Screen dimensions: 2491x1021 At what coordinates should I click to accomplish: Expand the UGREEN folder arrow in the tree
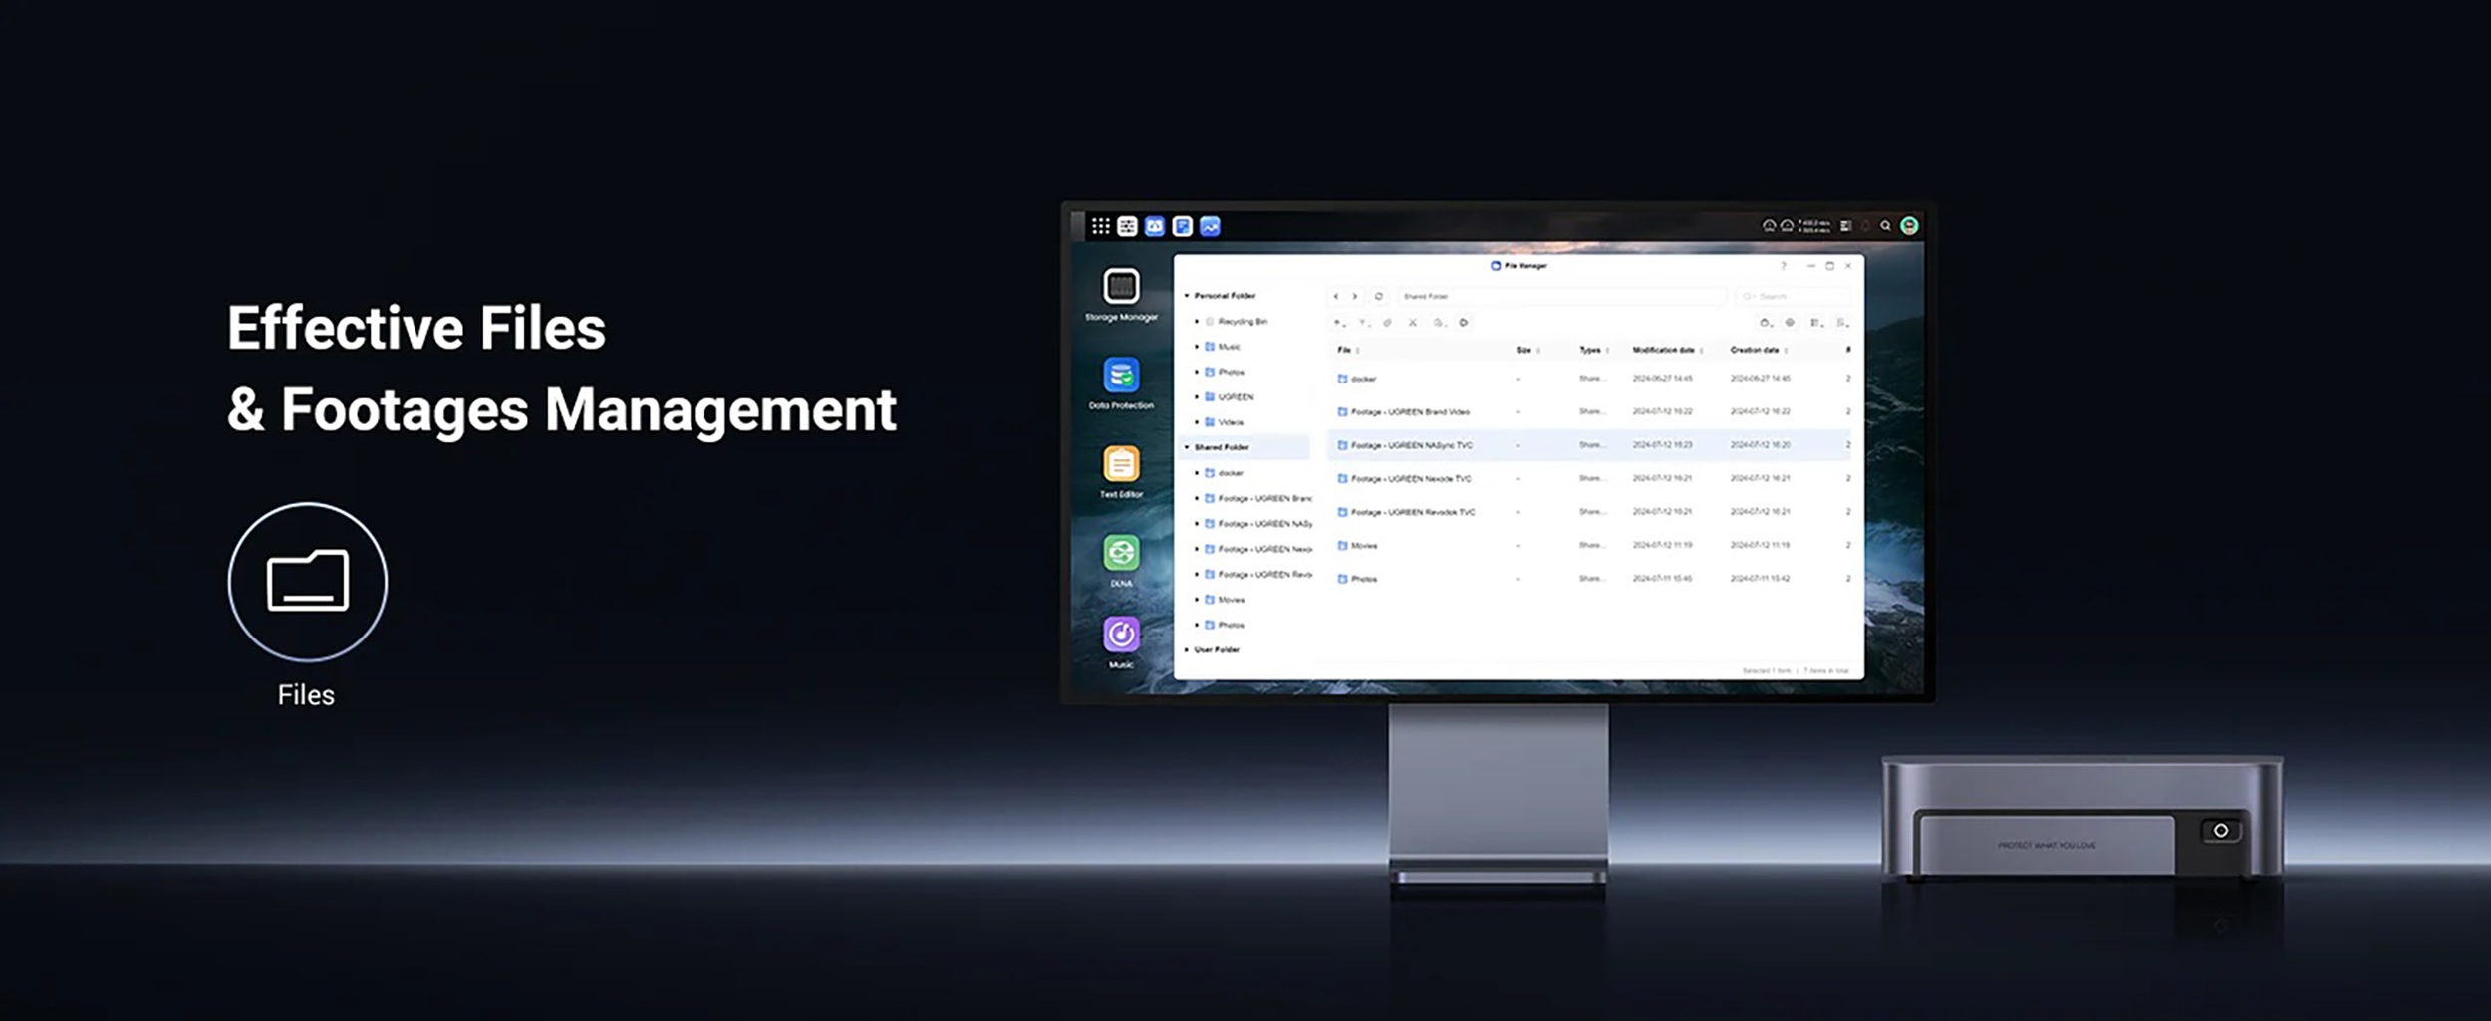1197,396
